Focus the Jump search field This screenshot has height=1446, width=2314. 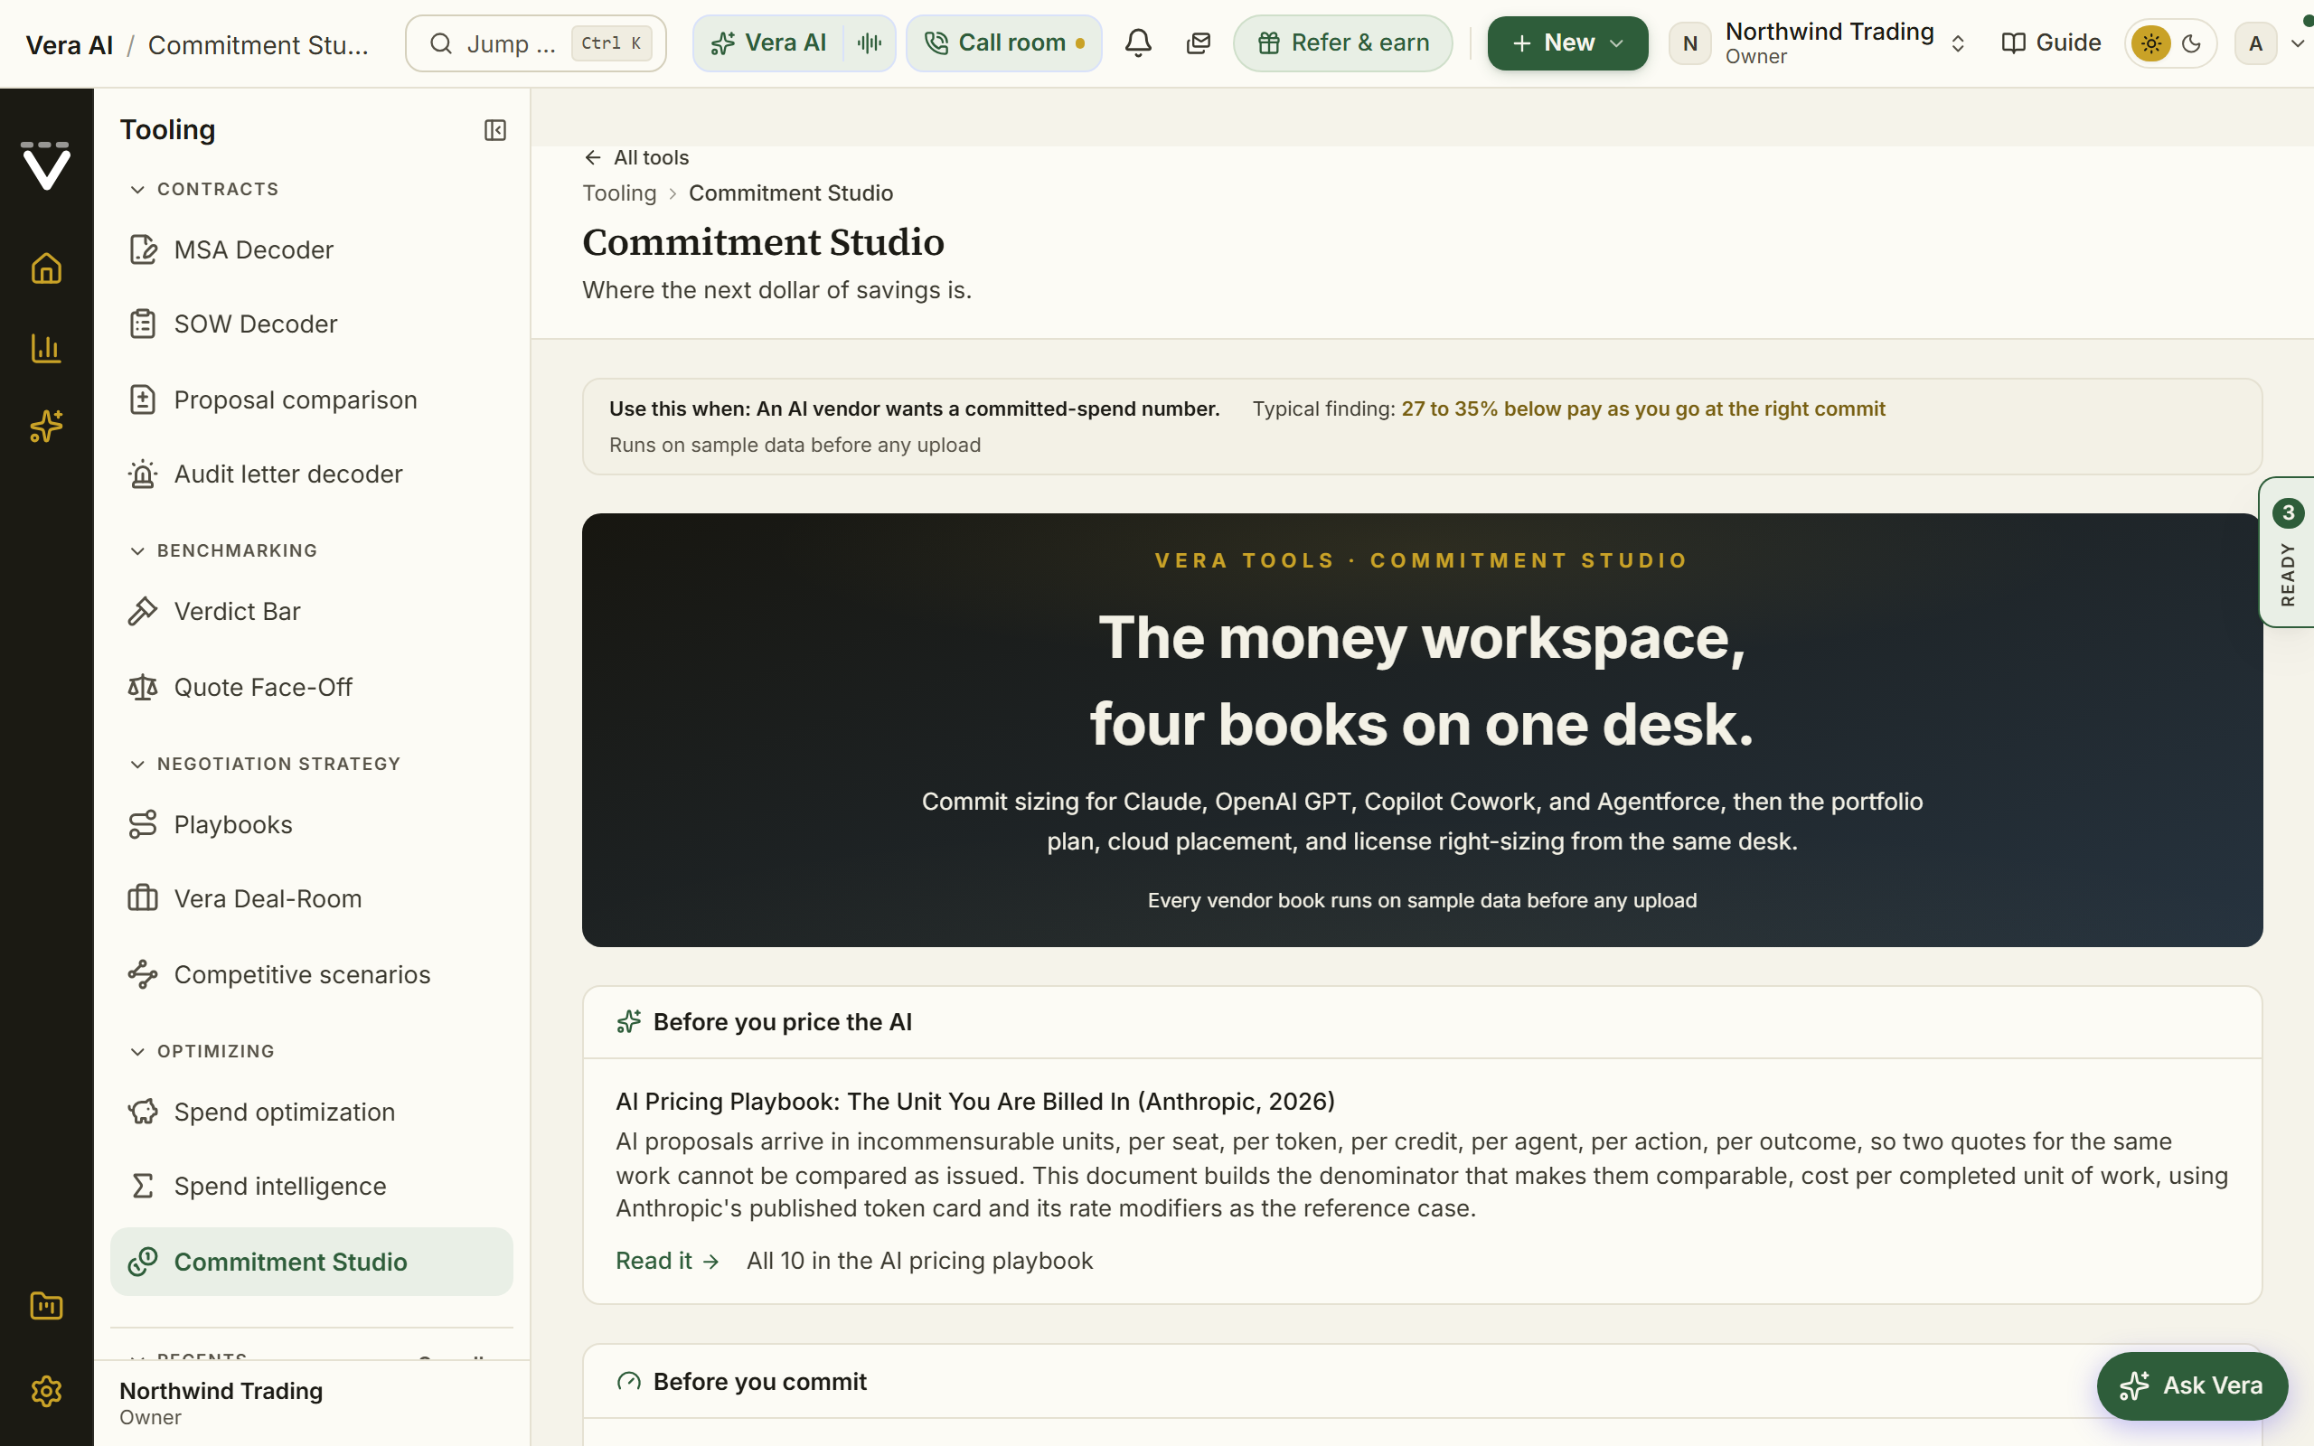(x=535, y=43)
